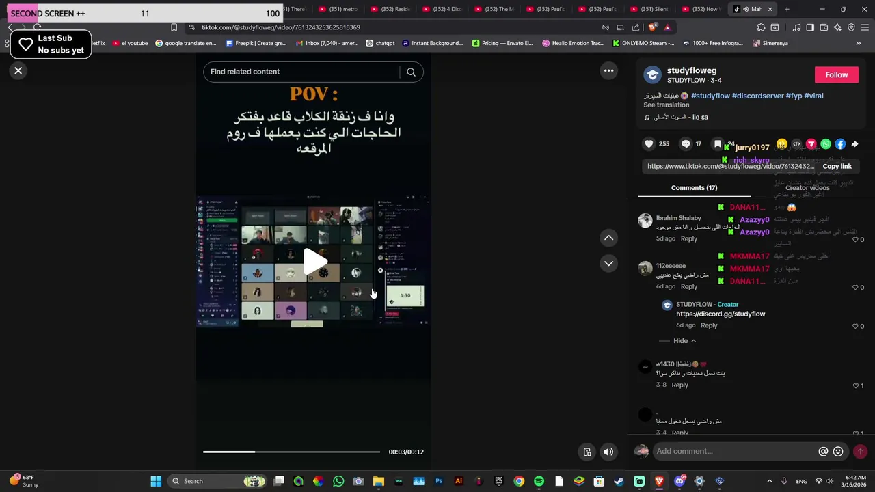
Task: Share via the red send-to-friends icon
Action: 811,144
